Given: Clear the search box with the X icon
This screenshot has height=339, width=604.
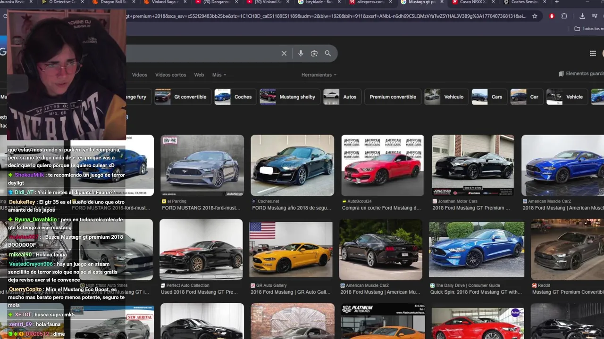Looking at the screenshot, I should click(x=284, y=54).
